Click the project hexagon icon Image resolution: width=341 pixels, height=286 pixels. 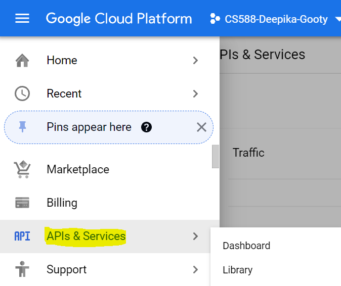pos(215,19)
